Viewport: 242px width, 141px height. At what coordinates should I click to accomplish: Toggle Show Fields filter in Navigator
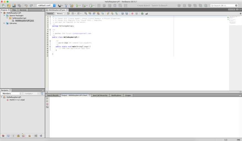pyautogui.click(x=8, y=136)
